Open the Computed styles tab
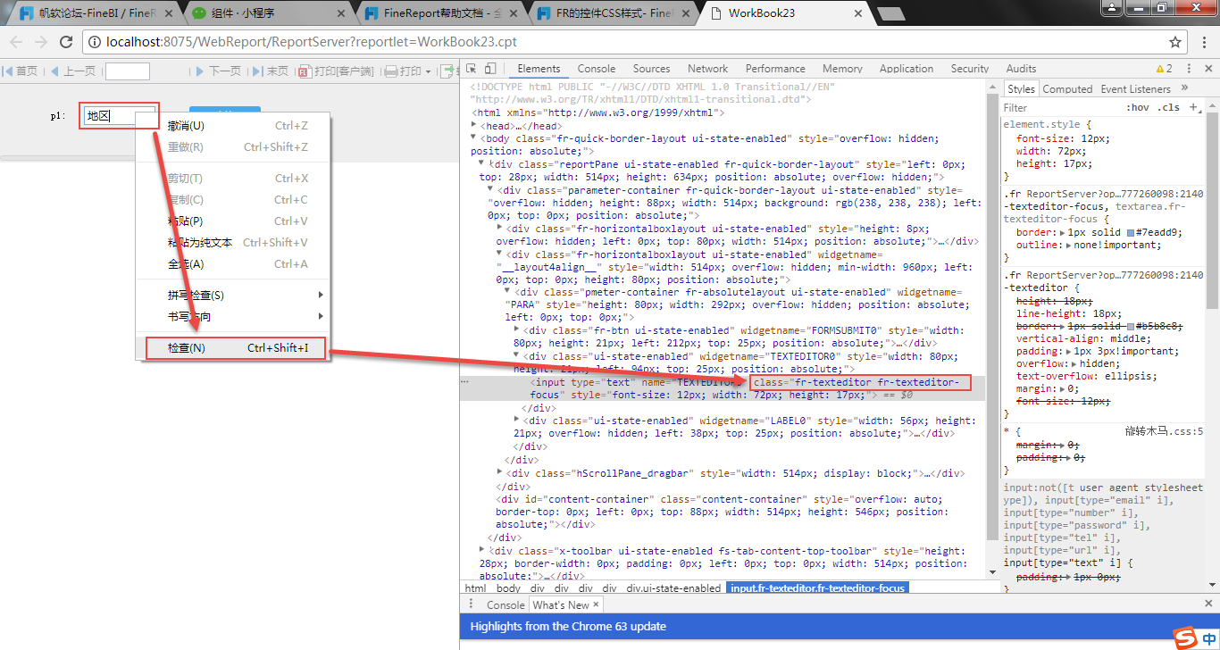 [x=1067, y=89]
